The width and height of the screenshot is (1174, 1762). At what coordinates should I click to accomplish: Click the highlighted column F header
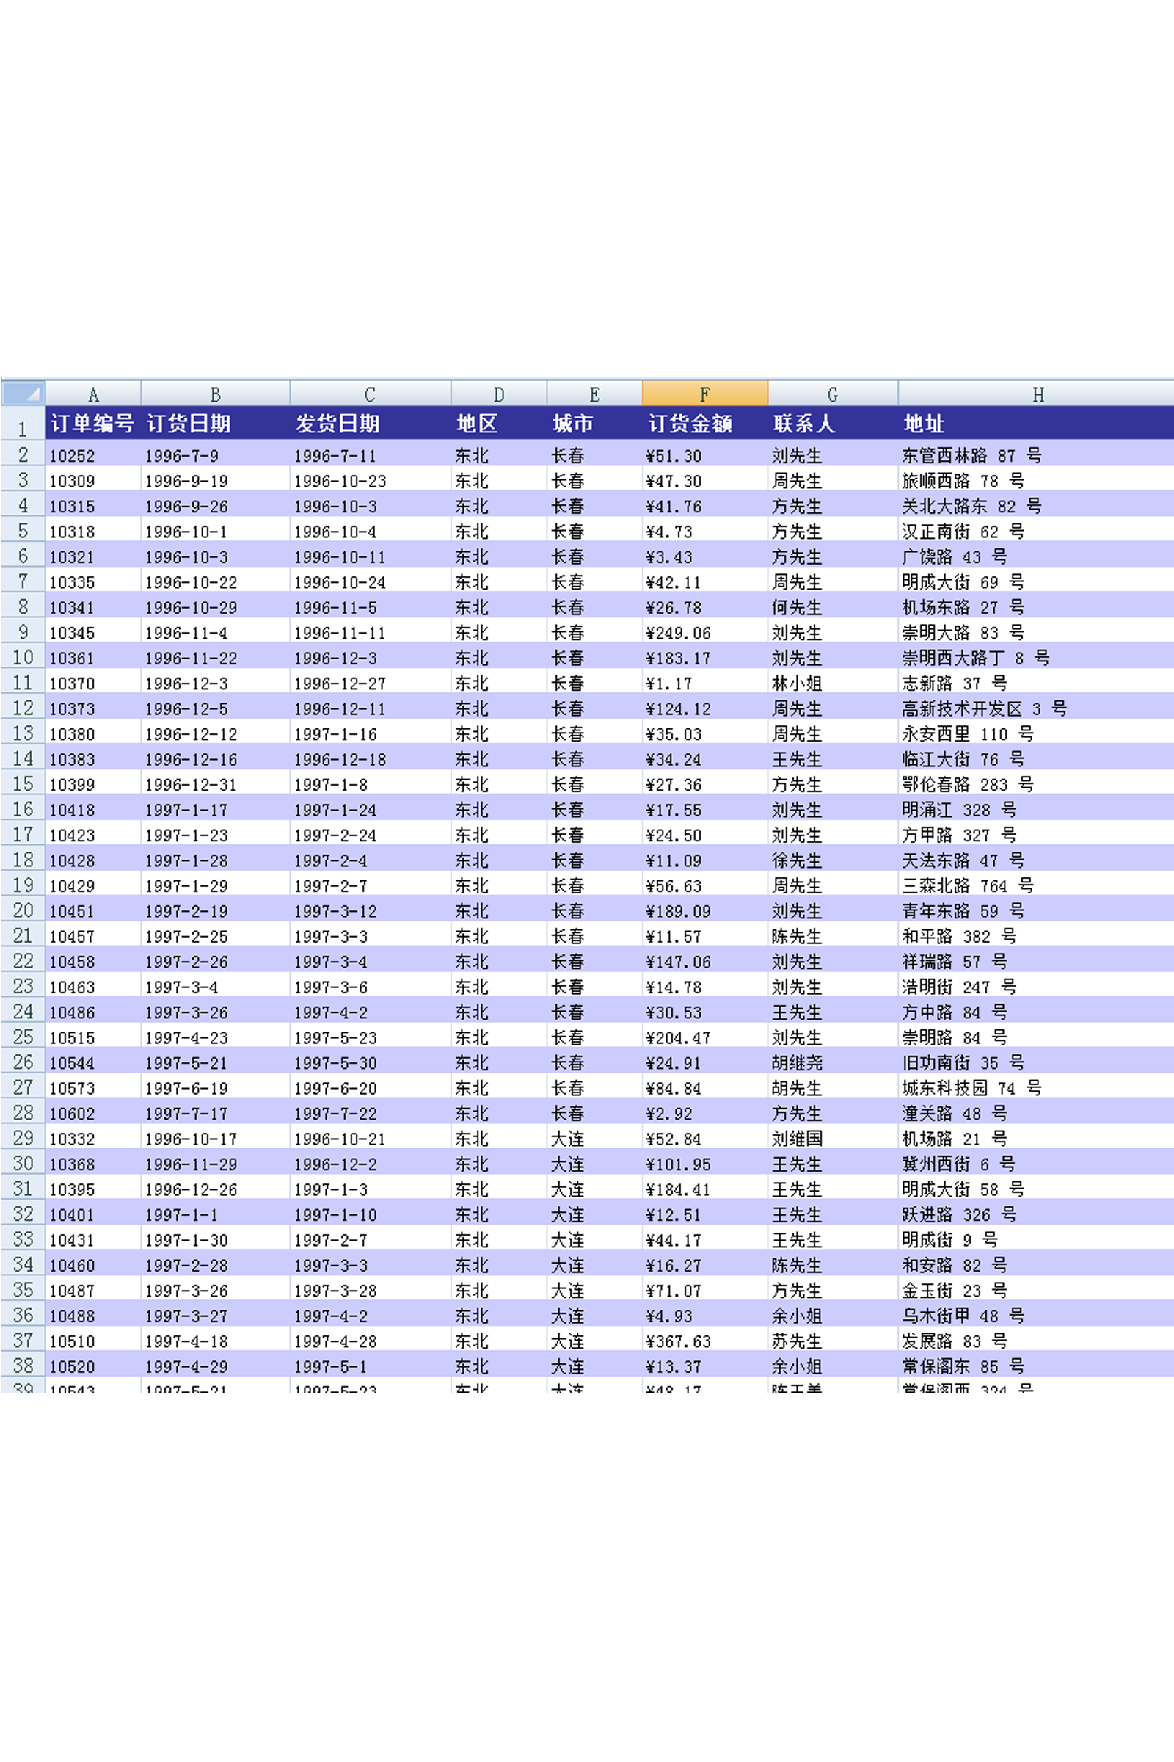coord(704,394)
